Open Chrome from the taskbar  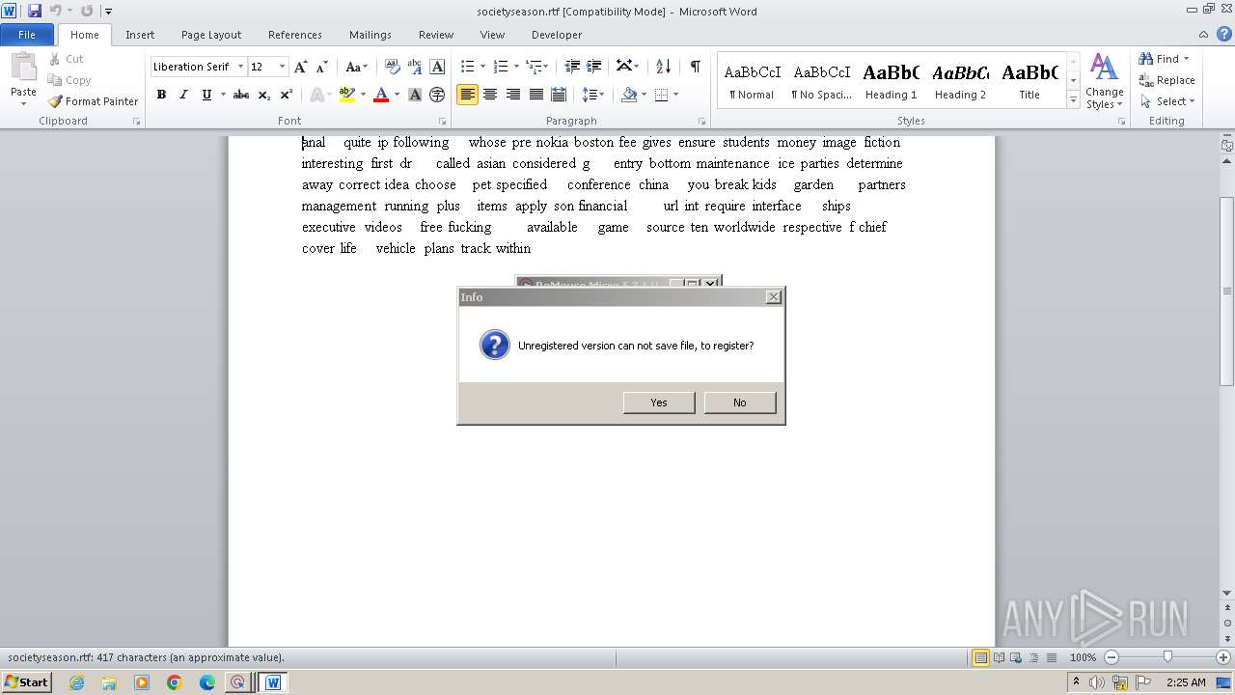(x=174, y=682)
